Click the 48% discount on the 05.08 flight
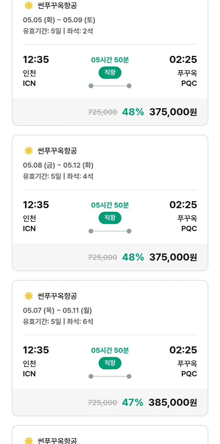The height and width of the screenshot is (444, 220). coord(133,257)
